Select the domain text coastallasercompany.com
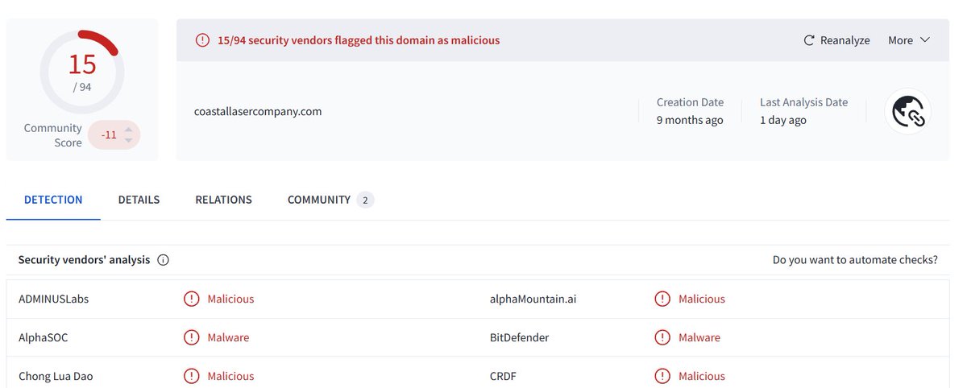The width and height of the screenshot is (967, 388). 258,111
